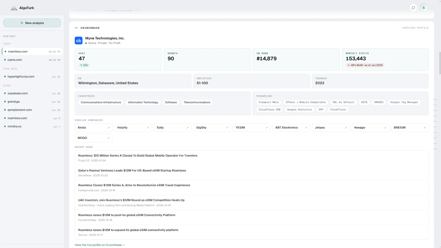Open hyperlightcorp.com history entry
Viewport: 441px width, 248px height.
32,77
